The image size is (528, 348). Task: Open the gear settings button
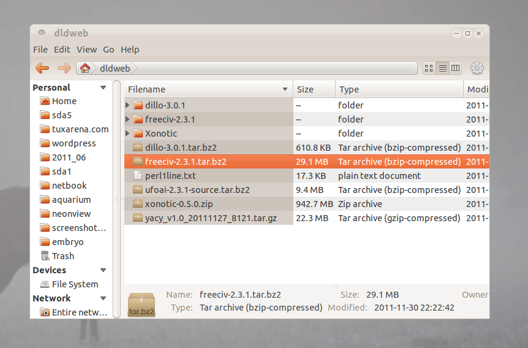pos(477,68)
